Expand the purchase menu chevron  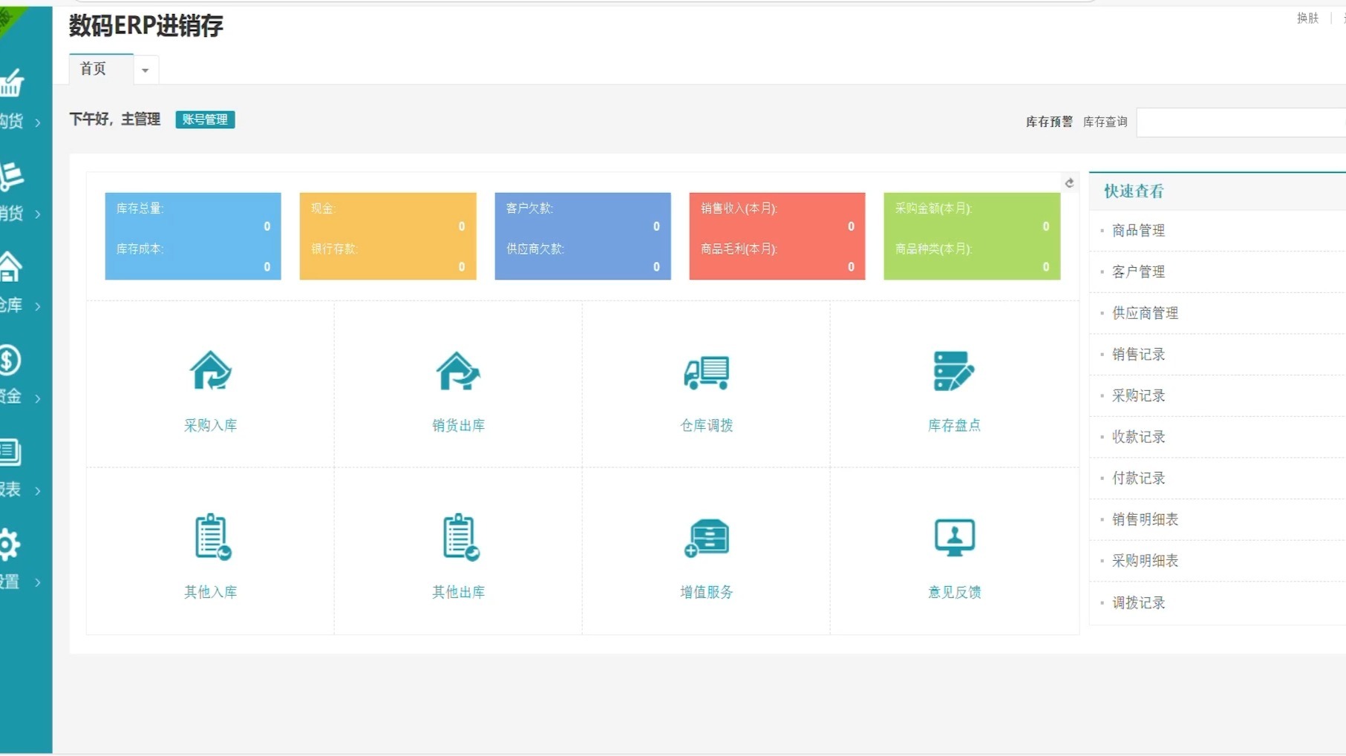tap(38, 122)
